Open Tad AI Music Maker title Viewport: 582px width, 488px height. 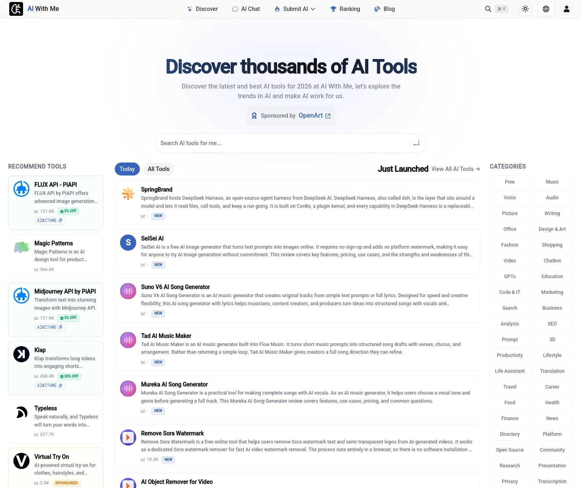pos(166,336)
